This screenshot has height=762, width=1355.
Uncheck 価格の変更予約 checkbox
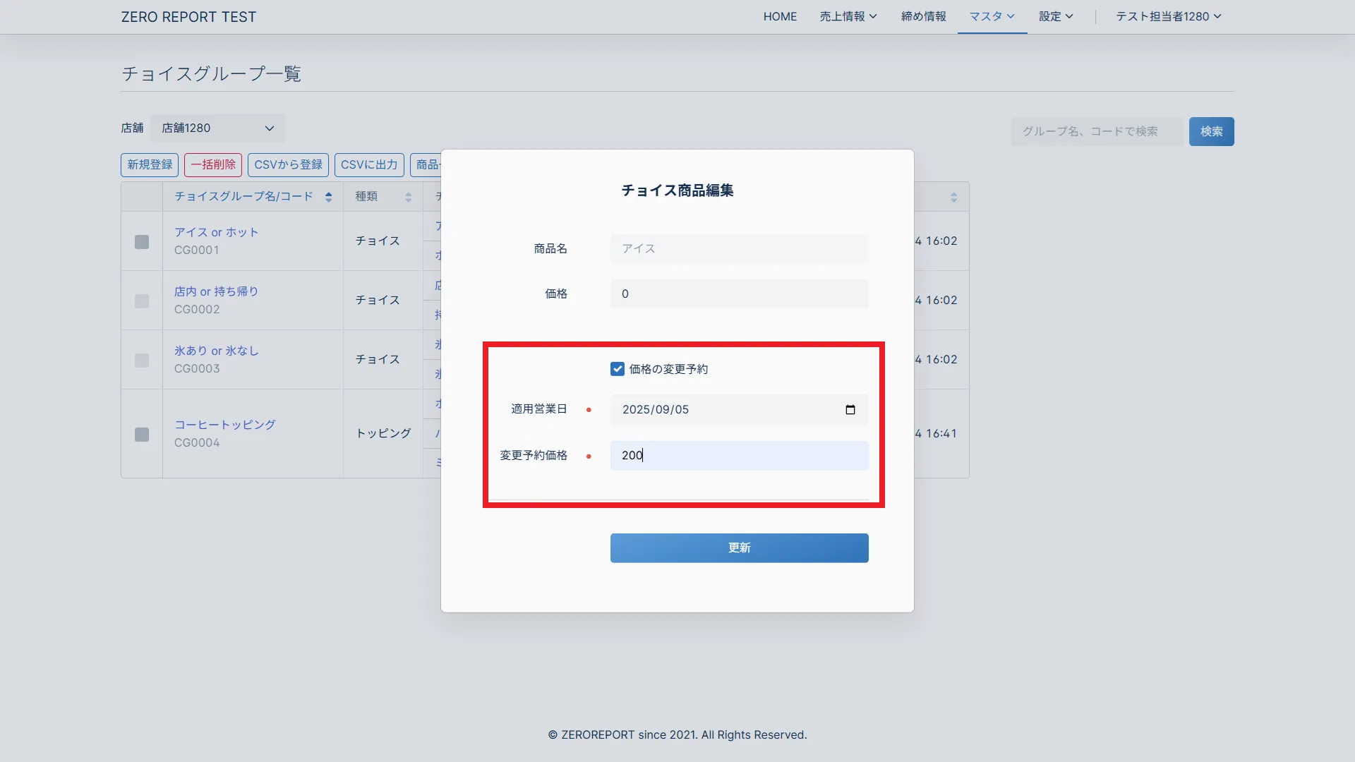pos(618,369)
